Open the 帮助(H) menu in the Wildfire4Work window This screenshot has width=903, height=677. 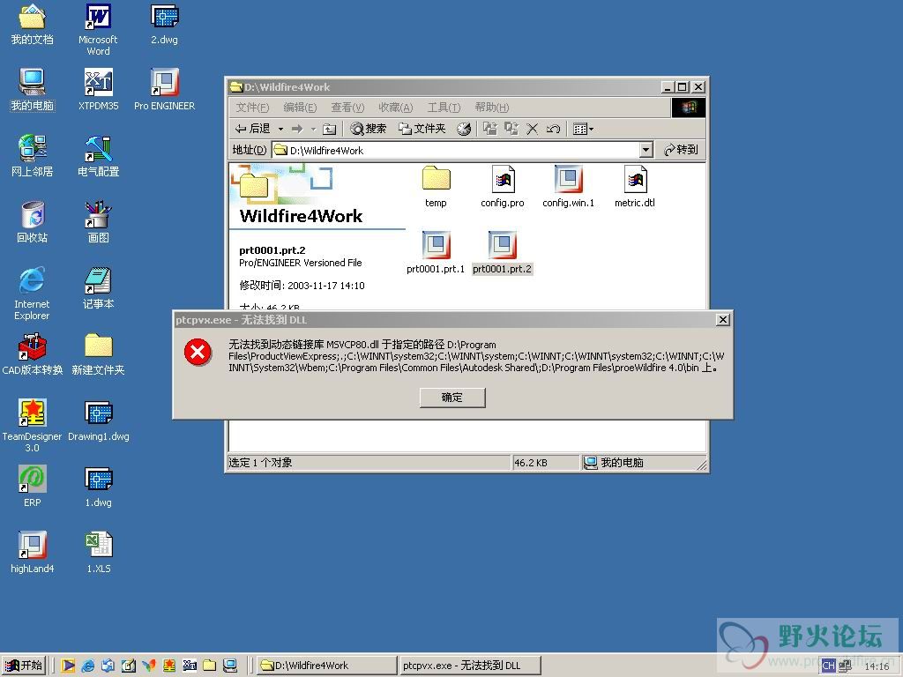coord(491,108)
